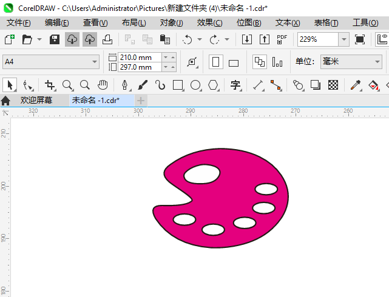Expand the Redo history dropdown
The height and width of the screenshot is (297, 389).
pyautogui.click(x=227, y=39)
